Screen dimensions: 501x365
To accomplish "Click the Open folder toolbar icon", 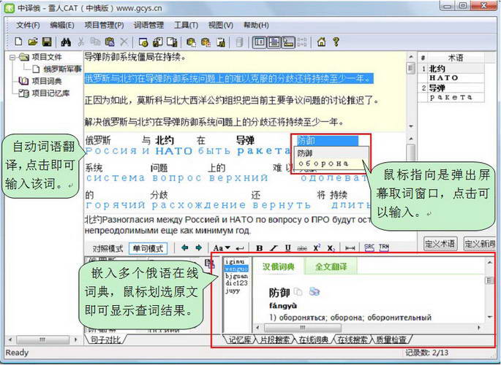I will pos(32,42).
